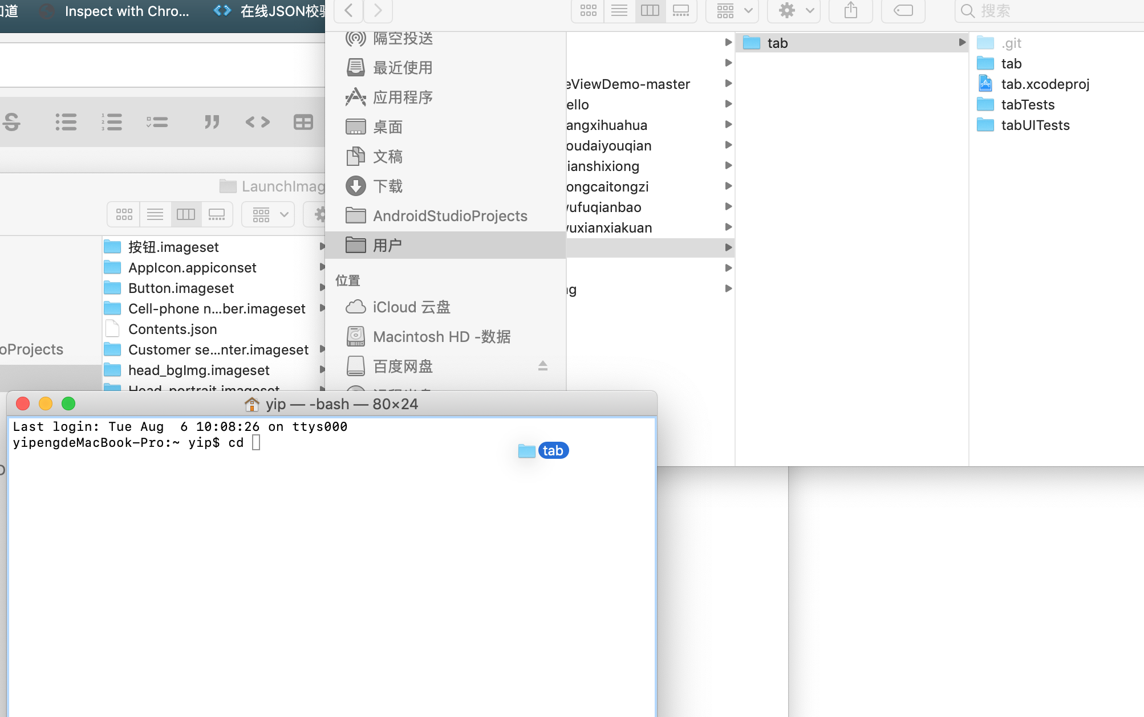Viewport: 1144px width, 717px height.
Task: Click the strikethrough formatting icon
Action: point(11,121)
